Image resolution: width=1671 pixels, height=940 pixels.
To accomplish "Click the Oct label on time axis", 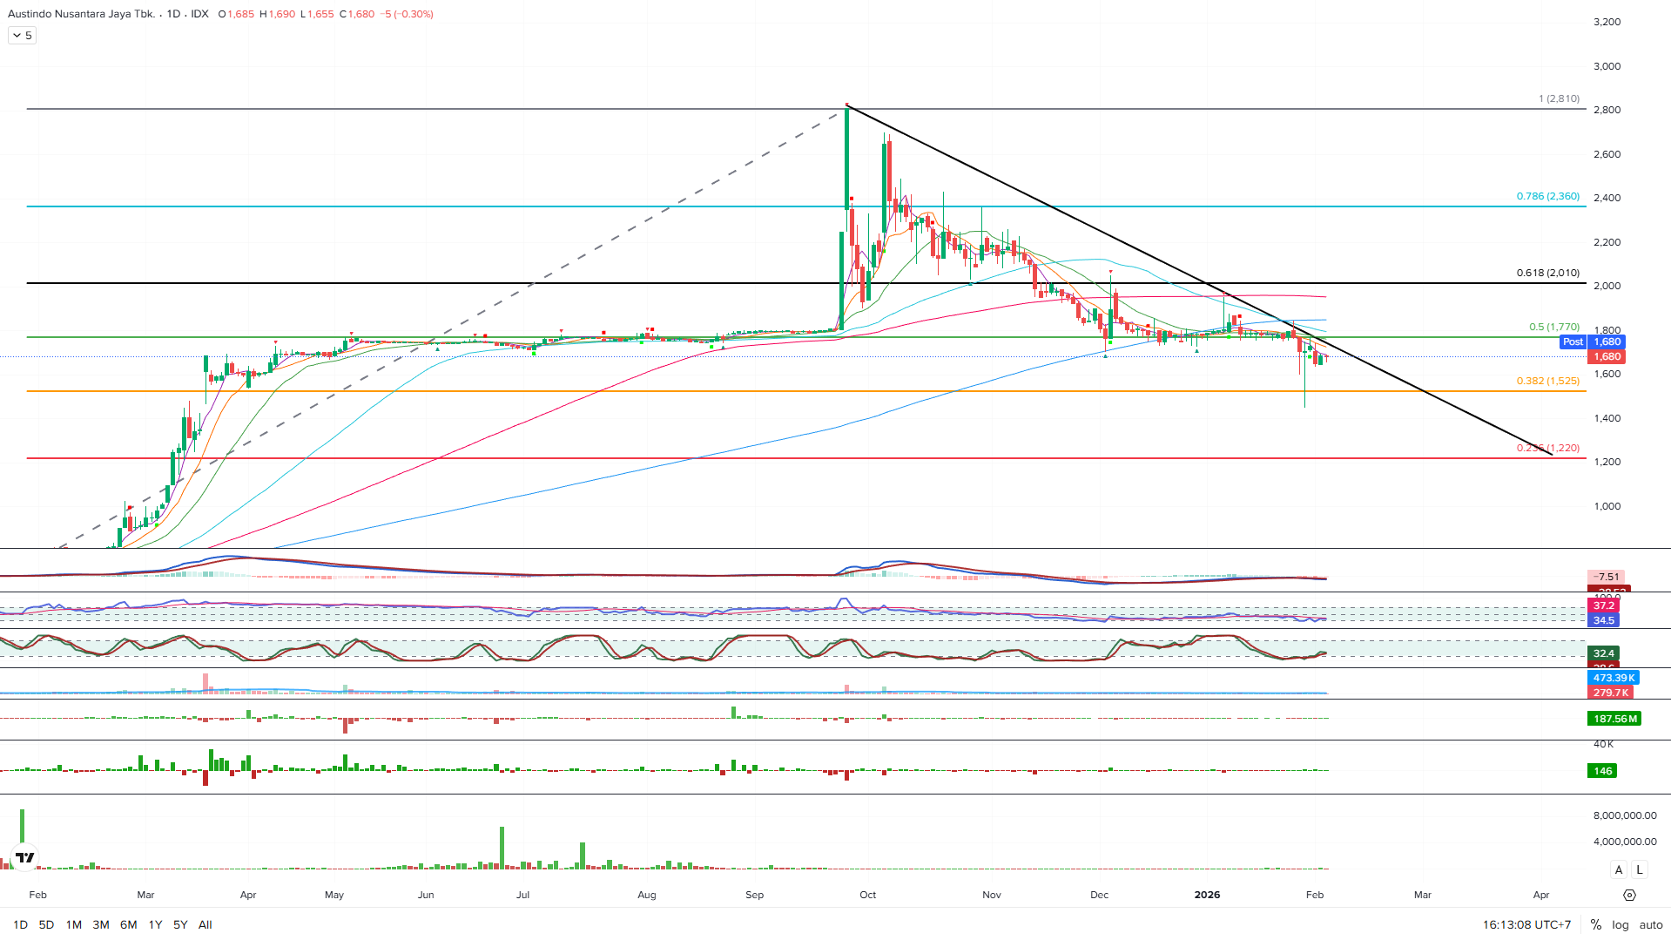I will pos(867,895).
